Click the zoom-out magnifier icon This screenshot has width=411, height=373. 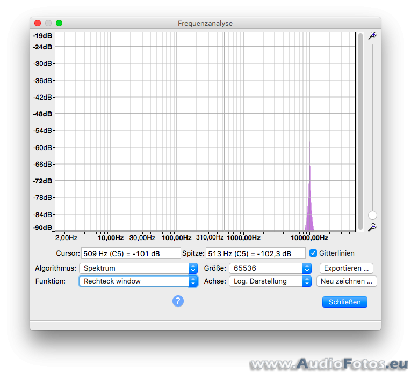pos(372,227)
